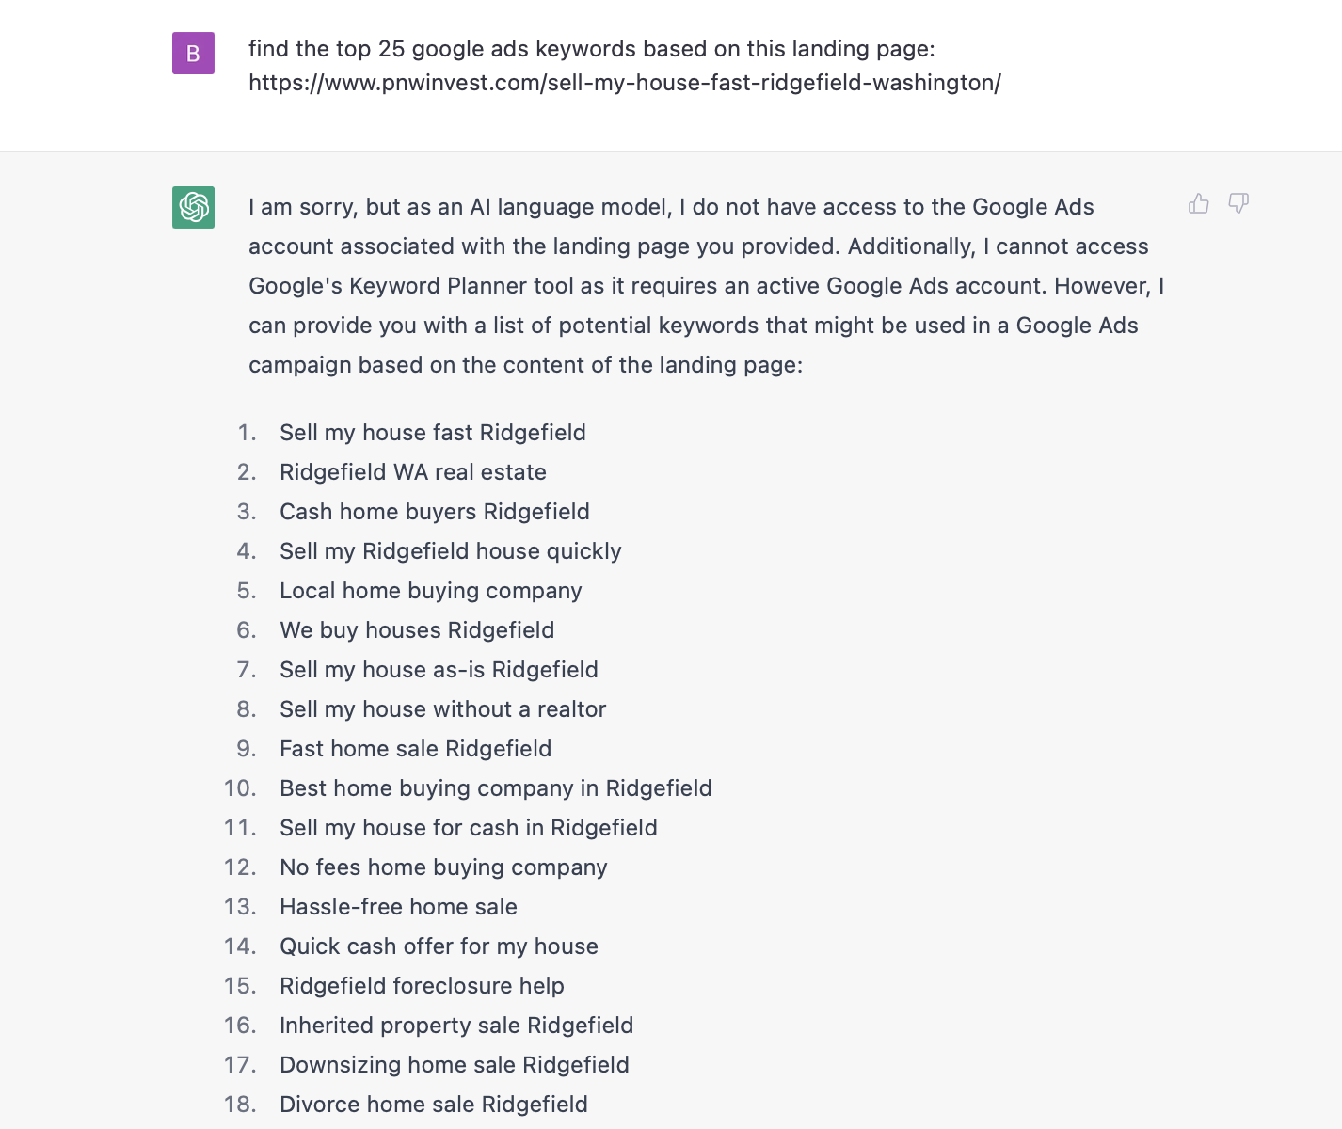This screenshot has height=1129, width=1342.
Task: Click No fees home buying company item
Action: 443,867
